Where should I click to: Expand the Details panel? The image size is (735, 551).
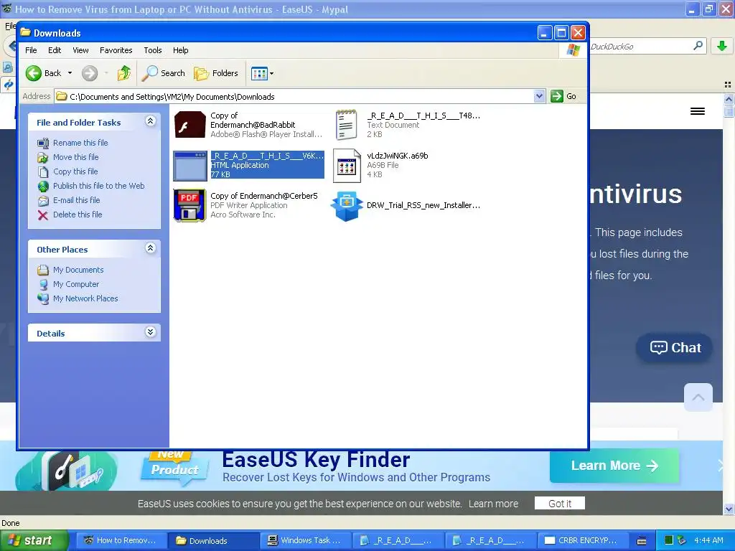pos(151,332)
